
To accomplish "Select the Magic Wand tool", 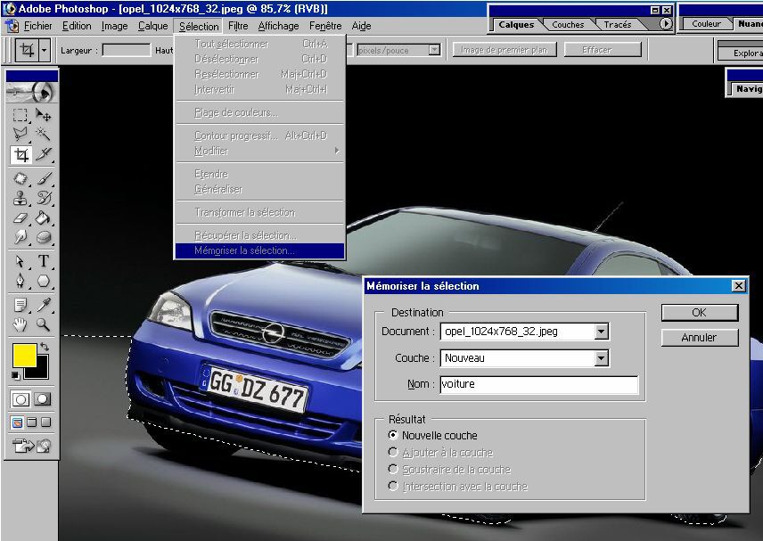I will click(44, 134).
